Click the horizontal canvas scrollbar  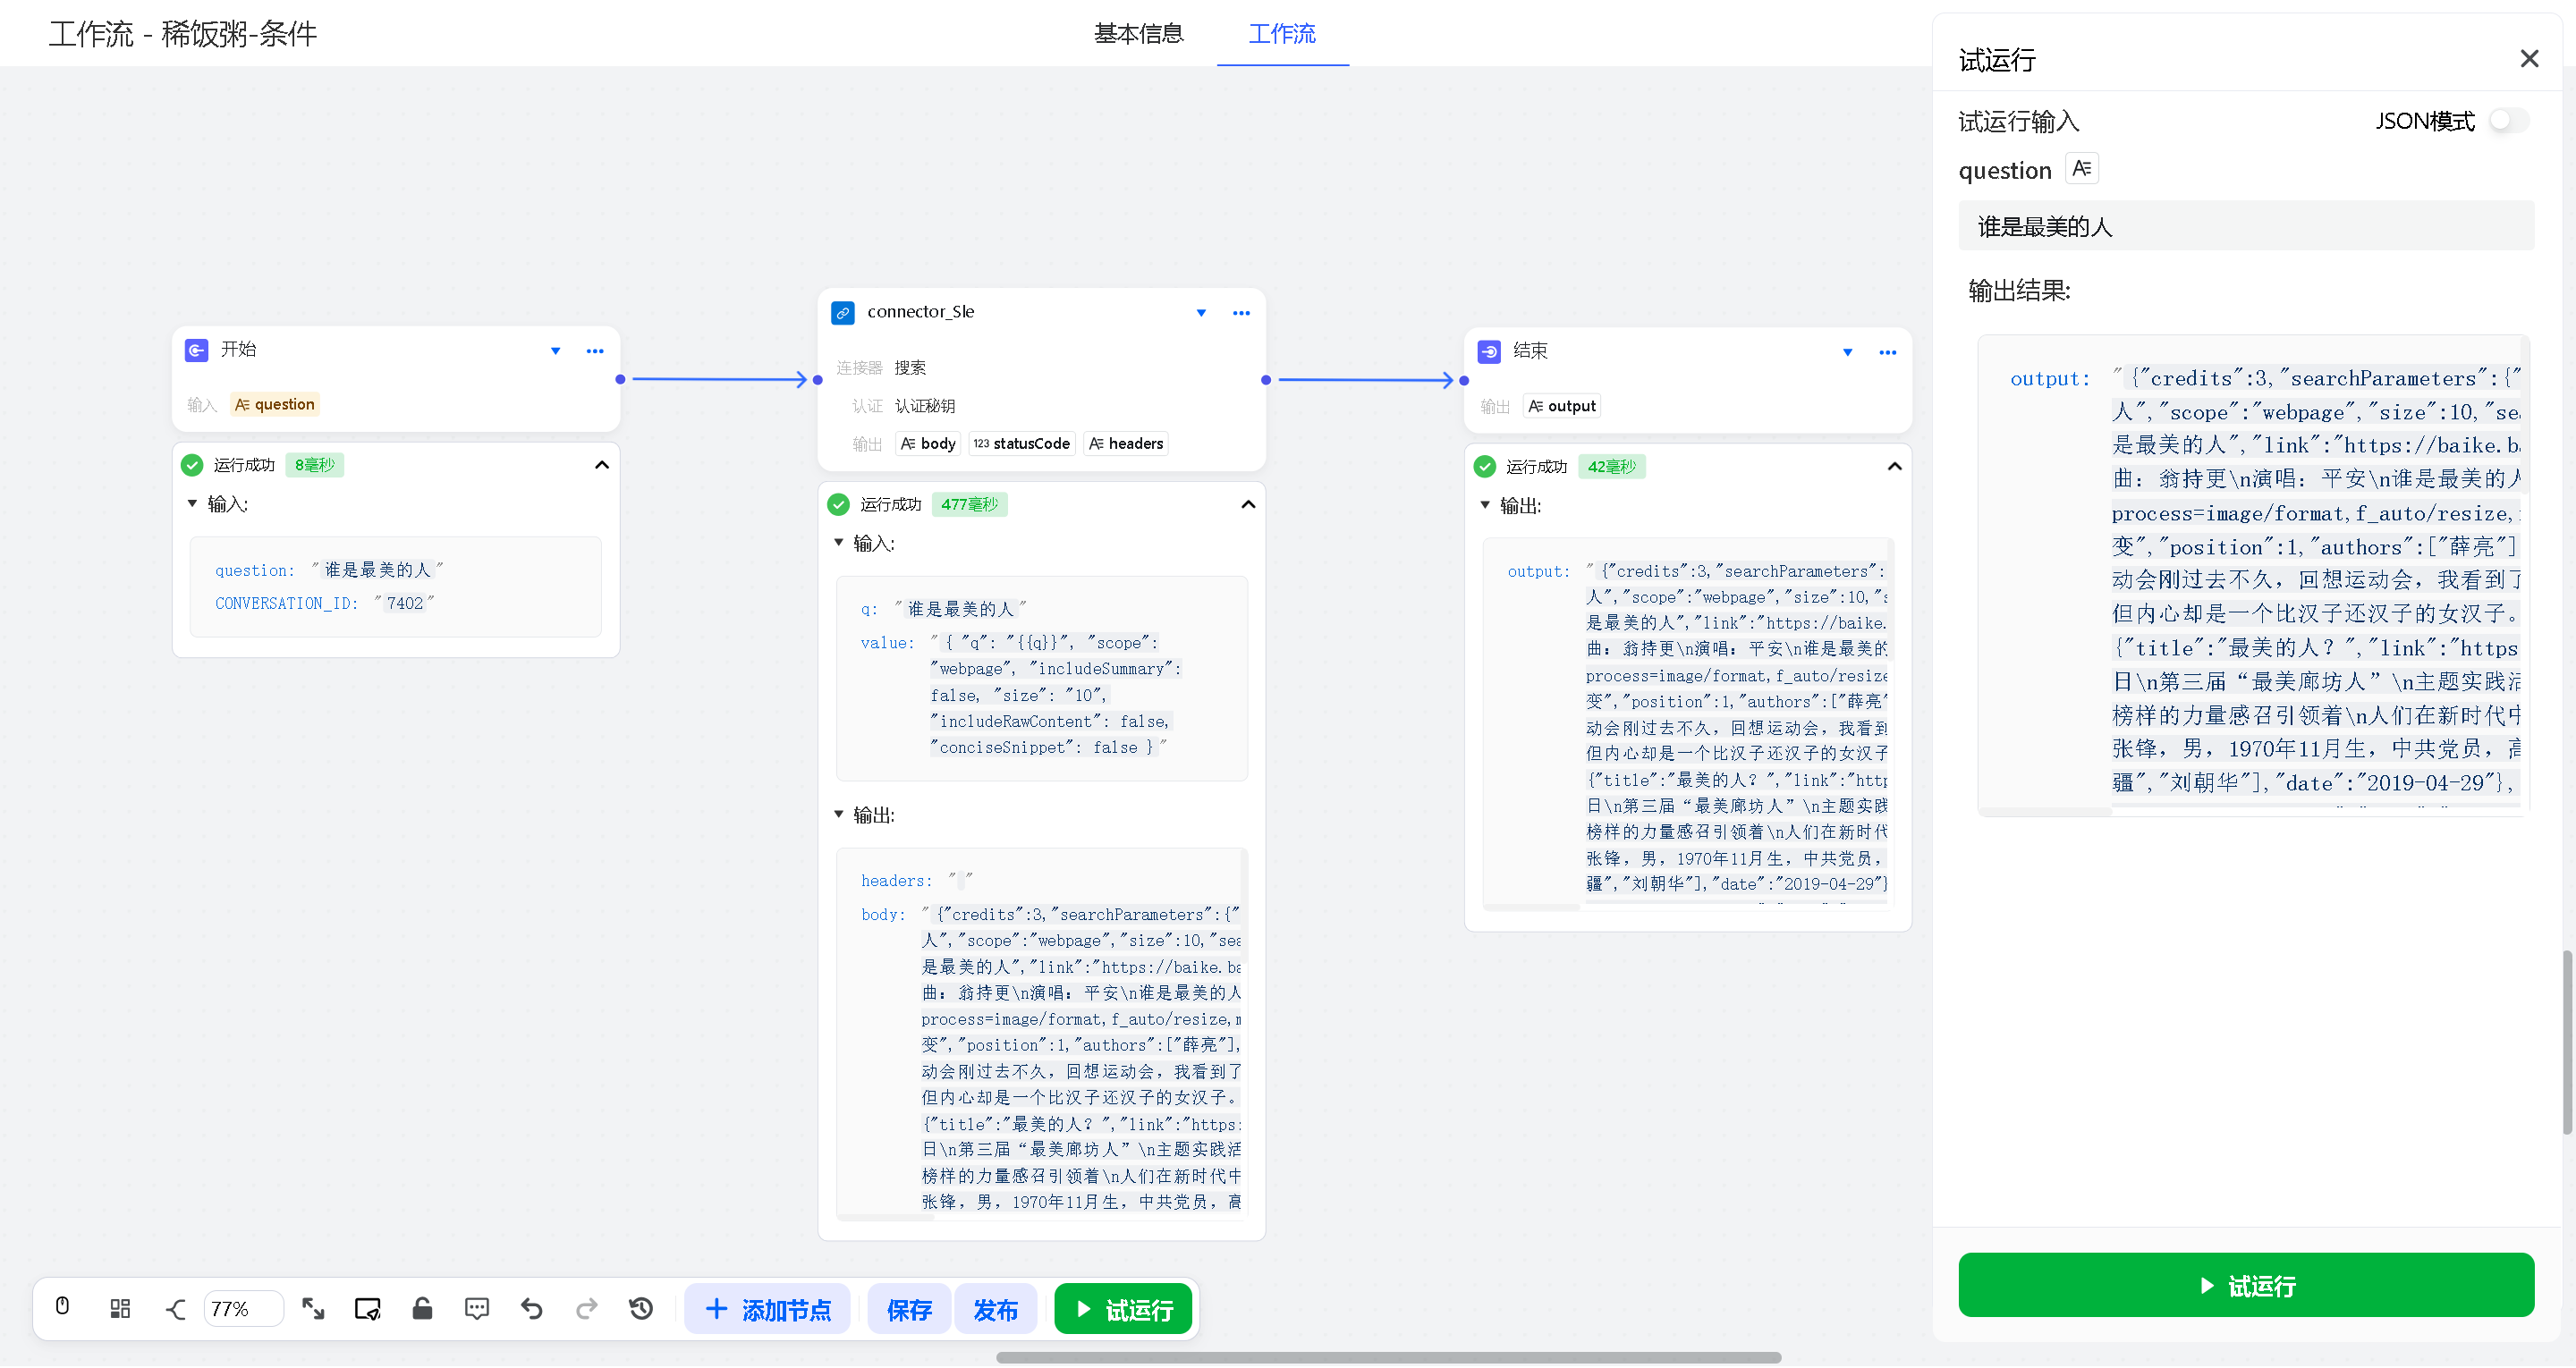coord(1388,1357)
